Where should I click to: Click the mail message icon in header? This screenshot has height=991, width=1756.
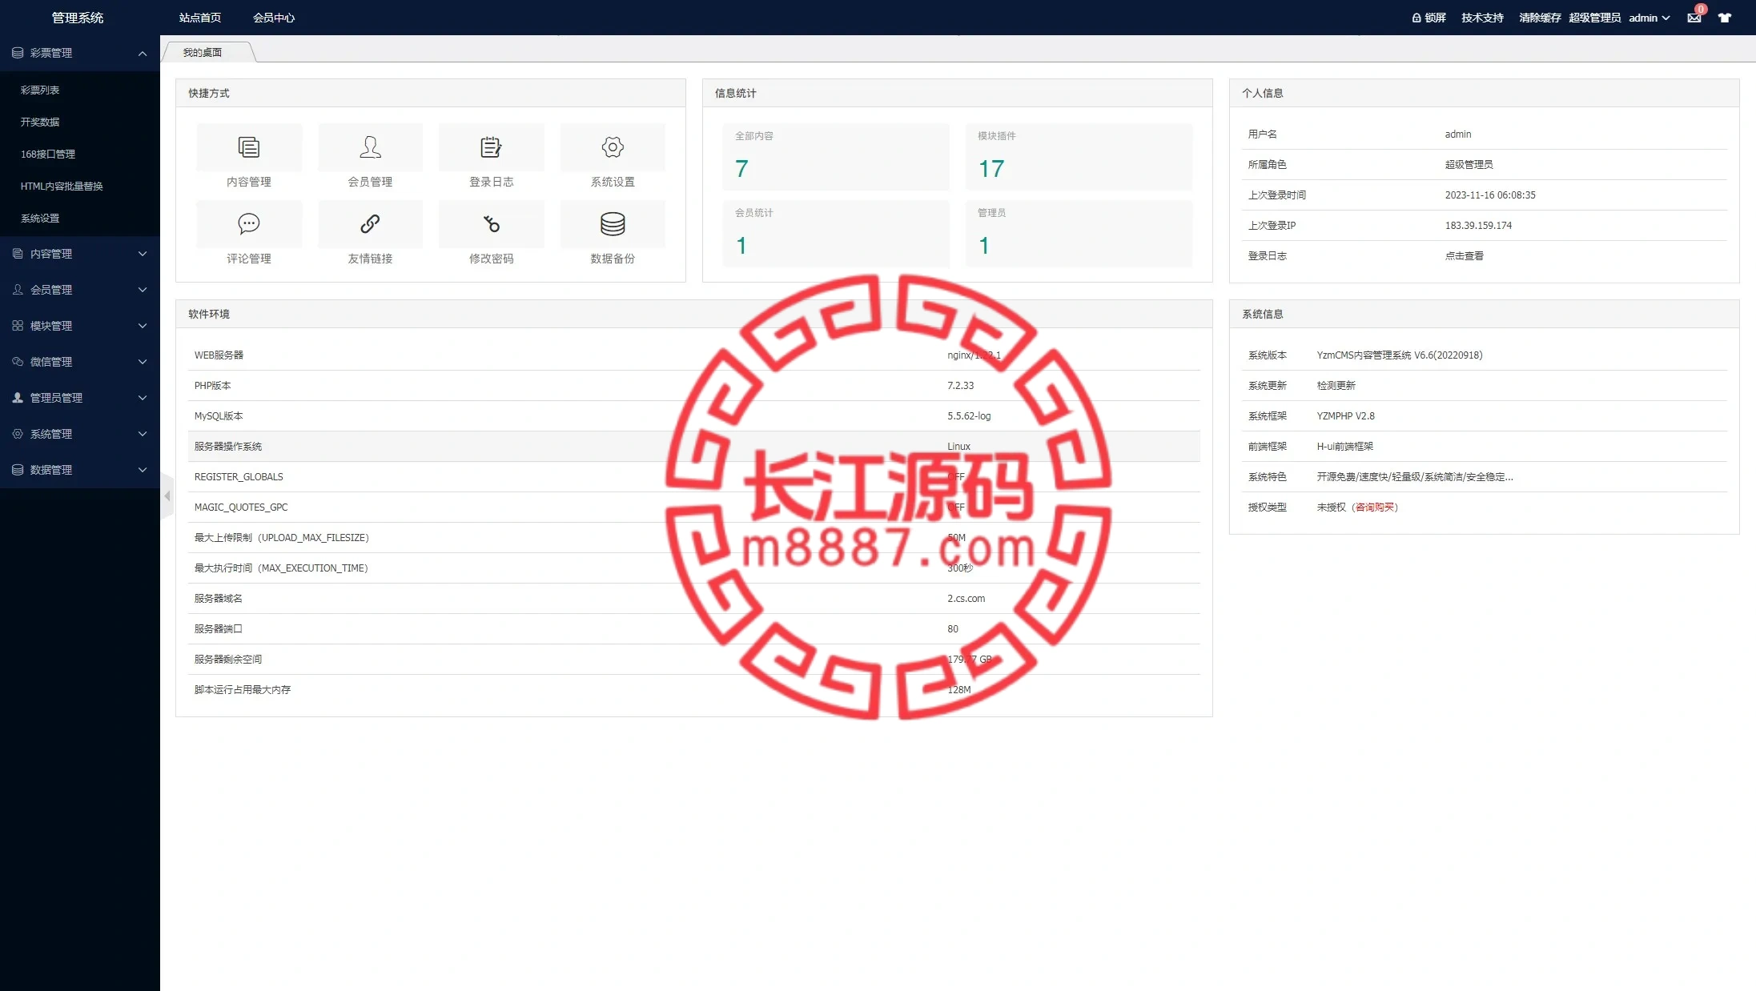point(1694,18)
